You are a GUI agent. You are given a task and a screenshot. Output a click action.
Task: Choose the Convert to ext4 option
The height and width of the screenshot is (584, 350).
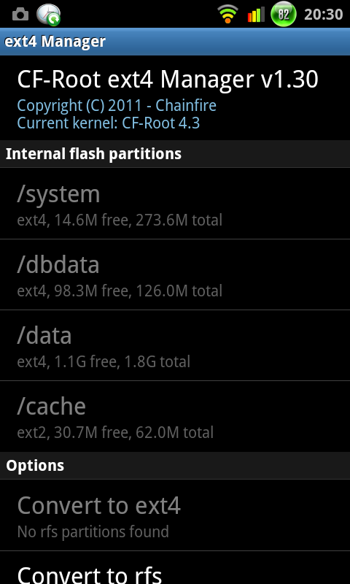175,515
